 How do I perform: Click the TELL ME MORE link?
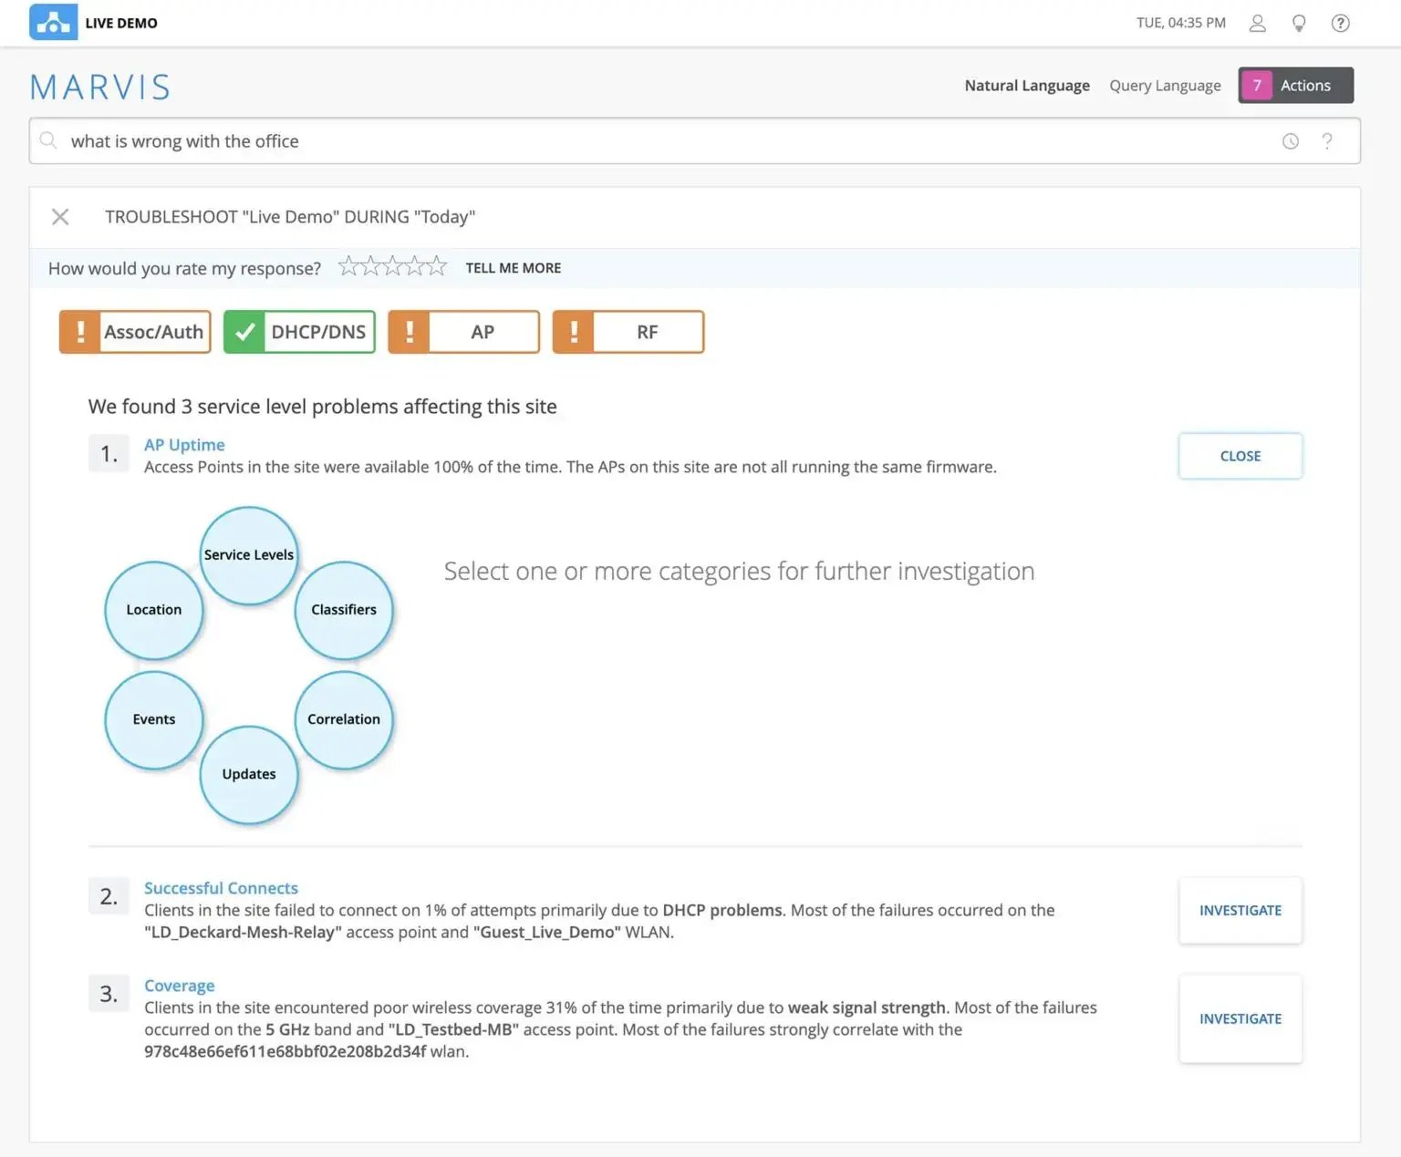pos(514,268)
